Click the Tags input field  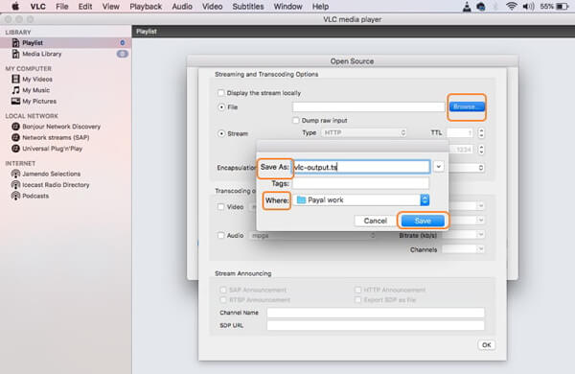point(361,183)
